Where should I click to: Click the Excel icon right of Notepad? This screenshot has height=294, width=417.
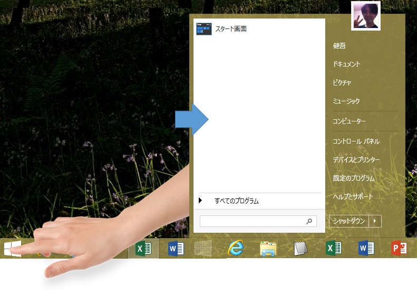[x=333, y=248]
